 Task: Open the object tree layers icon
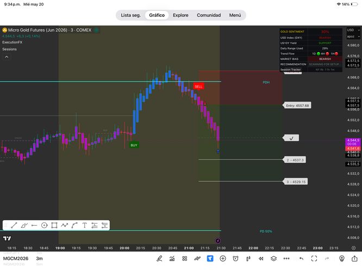[273, 258]
